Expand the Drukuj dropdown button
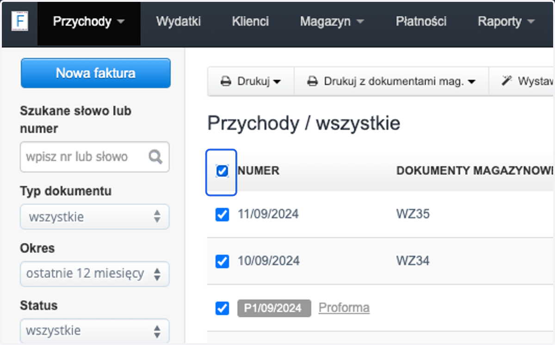Viewport: 555px width, 345px height. click(251, 82)
